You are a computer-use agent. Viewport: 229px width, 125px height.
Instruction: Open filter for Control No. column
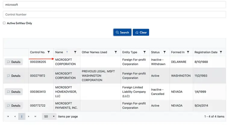(49, 52)
